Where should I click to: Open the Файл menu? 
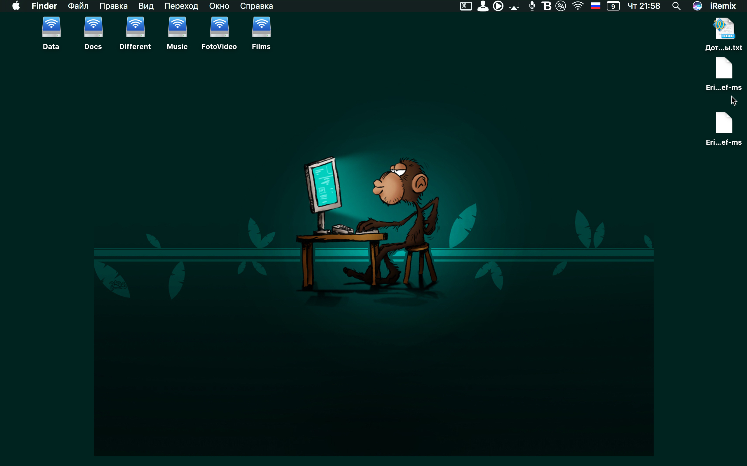point(78,6)
